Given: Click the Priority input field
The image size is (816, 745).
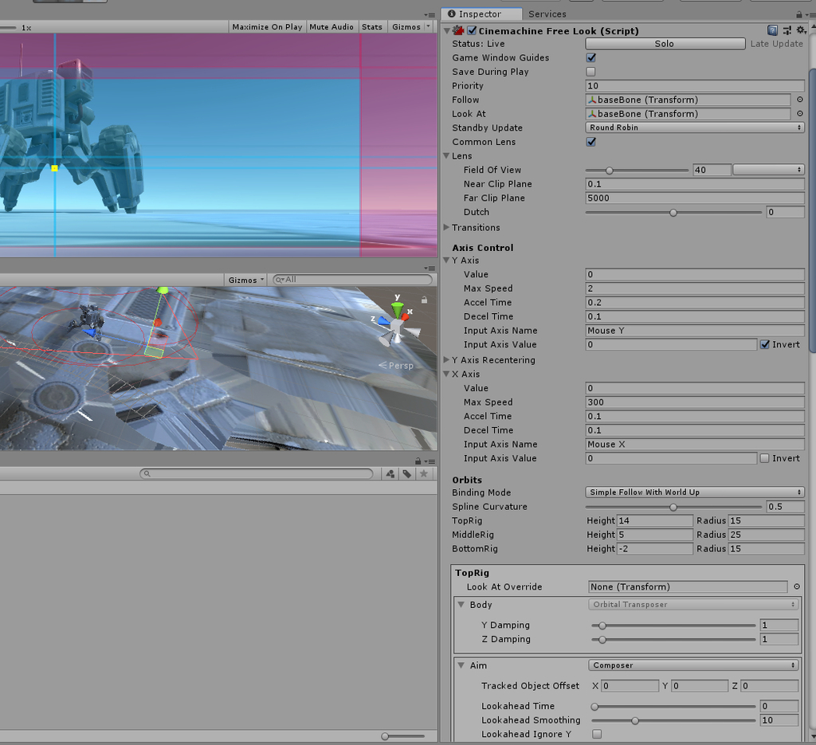Looking at the screenshot, I should (695, 86).
